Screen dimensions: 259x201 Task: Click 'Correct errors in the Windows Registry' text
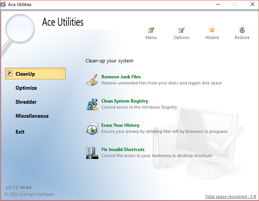coord(139,107)
